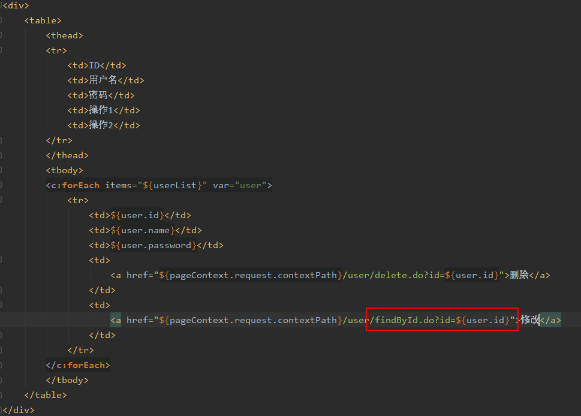Click the ${user.id} table cell expression

(137, 215)
